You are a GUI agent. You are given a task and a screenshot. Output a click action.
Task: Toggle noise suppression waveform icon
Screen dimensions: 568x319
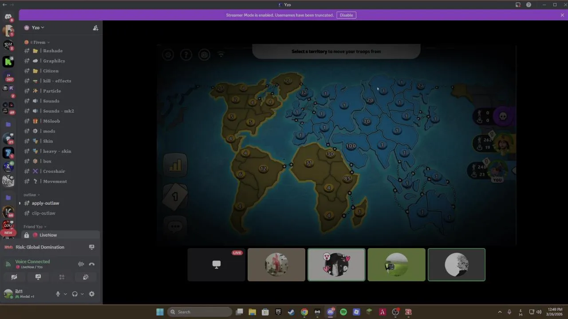click(x=81, y=264)
